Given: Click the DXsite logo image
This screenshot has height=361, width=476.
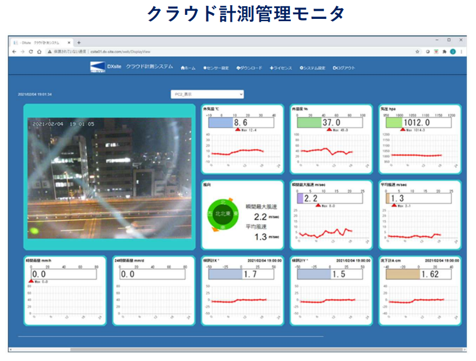Looking at the screenshot, I should coord(98,67).
